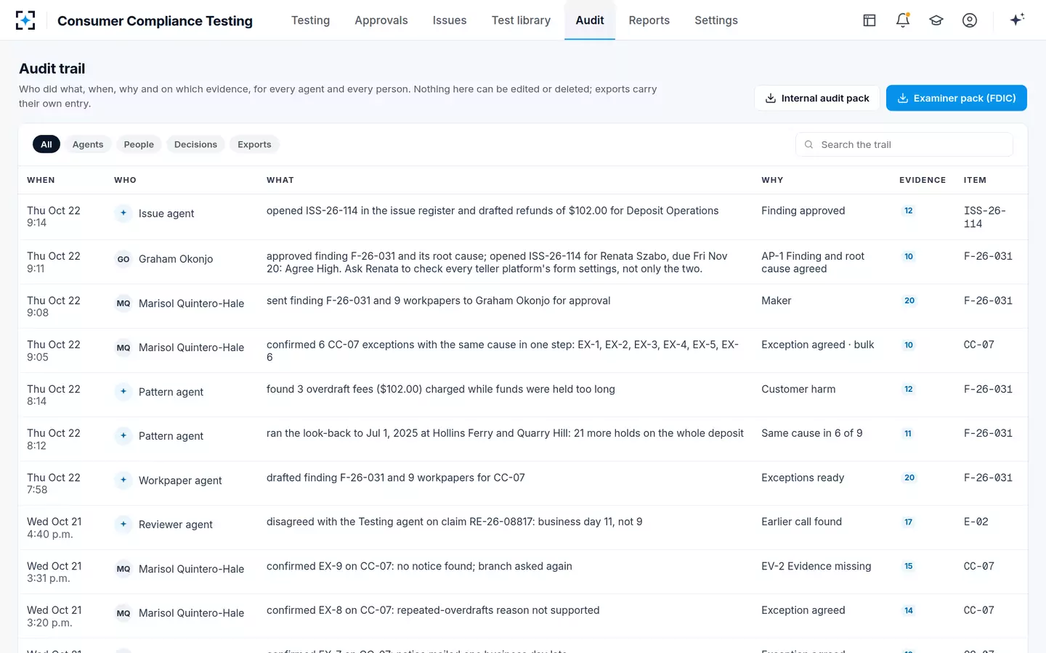
Task: Click item E-02 on the Reviewer agent row
Action: [x=976, y=522]
